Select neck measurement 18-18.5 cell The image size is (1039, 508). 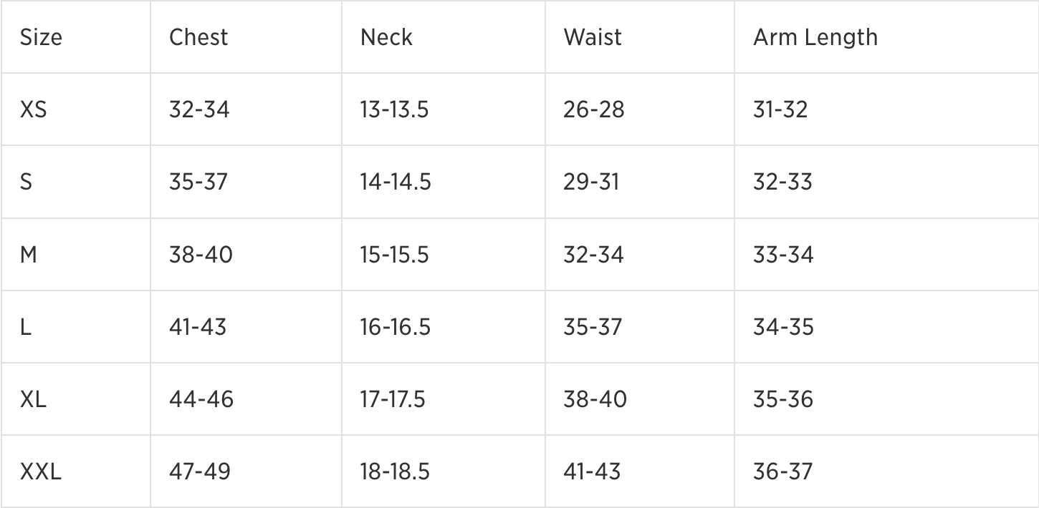click(395, 472)
